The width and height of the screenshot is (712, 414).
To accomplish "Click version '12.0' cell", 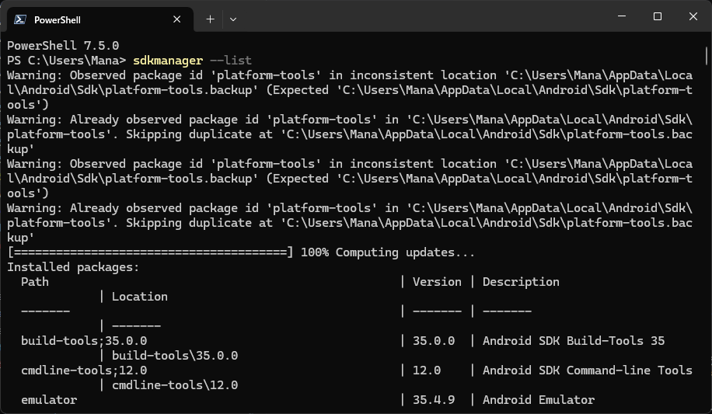I will [427, 371].
